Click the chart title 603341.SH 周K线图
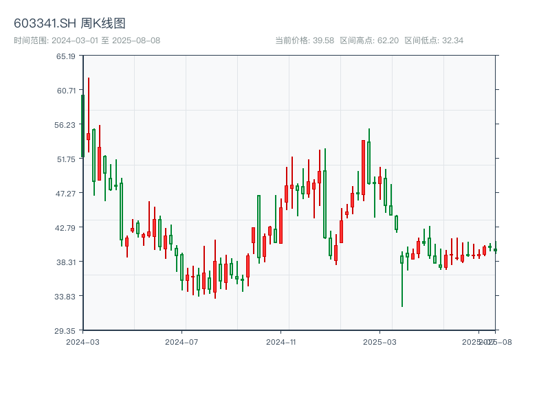Viewport: 550px width, 412px height. tap(69, 23)
